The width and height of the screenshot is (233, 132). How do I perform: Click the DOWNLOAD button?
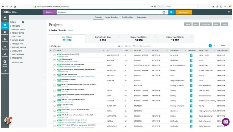point(206,24)
